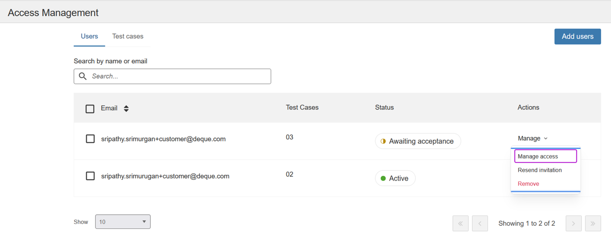The image size is (611, 243).
Task: Switch to the Test cases tab
Action: [128, 36]
